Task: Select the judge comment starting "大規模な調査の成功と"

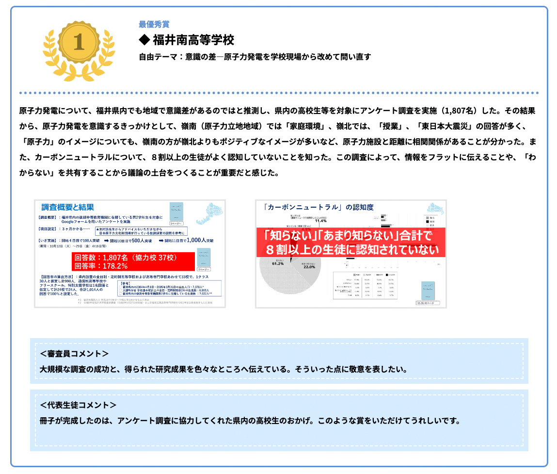Action: [223, 369]
